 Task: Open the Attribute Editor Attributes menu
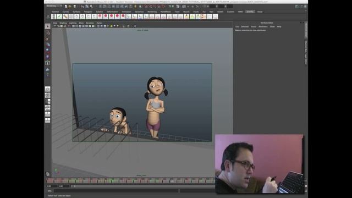263,26
